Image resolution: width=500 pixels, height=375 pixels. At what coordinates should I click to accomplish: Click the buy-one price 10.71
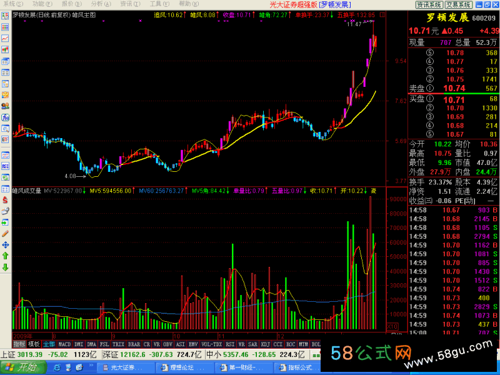click(454, 100)
